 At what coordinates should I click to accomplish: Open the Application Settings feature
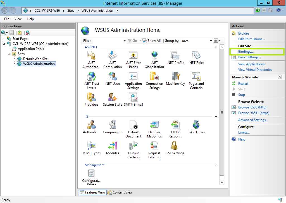tap(133, 81)
